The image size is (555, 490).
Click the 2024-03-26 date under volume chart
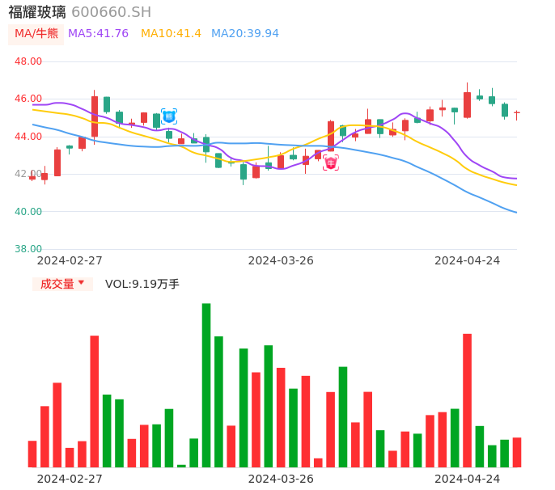click(281, 479)
